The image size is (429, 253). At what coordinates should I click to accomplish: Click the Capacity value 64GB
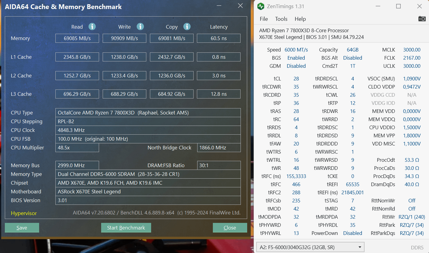coord(353,50)
